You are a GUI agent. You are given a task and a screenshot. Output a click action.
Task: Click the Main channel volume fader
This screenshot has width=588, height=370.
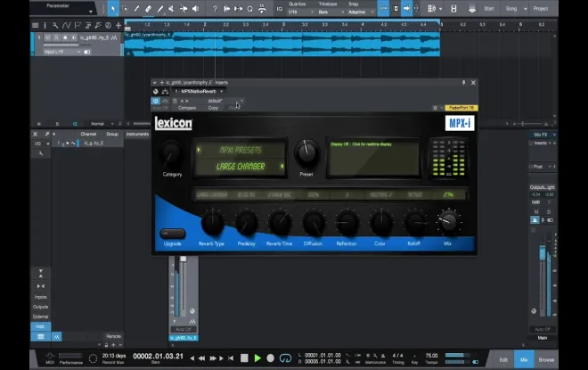pyautogui.click(x=543, y=252)
